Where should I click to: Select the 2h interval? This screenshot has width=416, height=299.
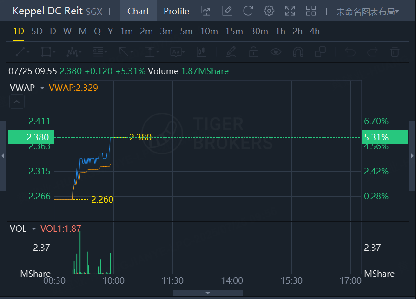pos(297,32)
